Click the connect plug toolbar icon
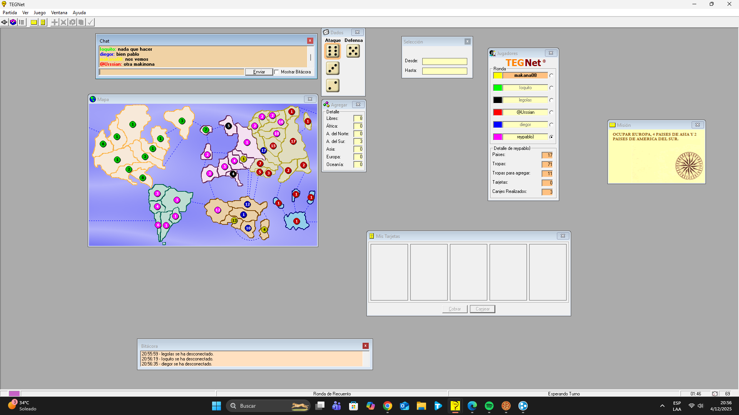Screen dimensions: 739x415 (4, 22)
